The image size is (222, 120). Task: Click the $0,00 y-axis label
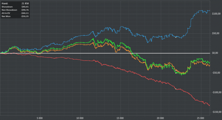pos(215,53)
